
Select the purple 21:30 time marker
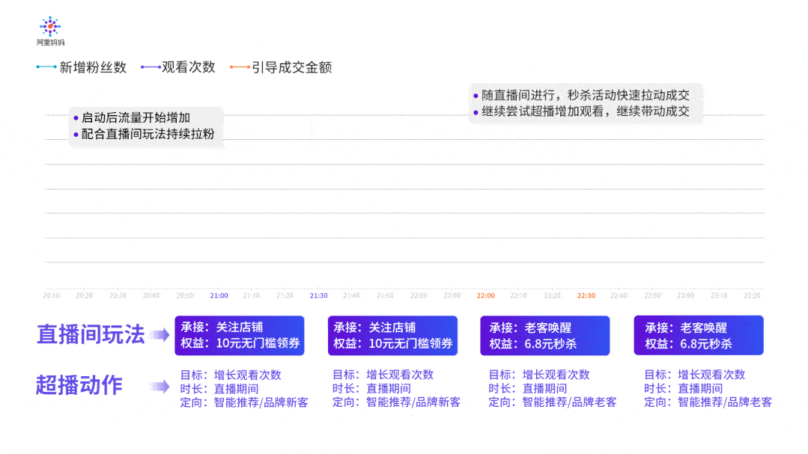tap(318, 295)
